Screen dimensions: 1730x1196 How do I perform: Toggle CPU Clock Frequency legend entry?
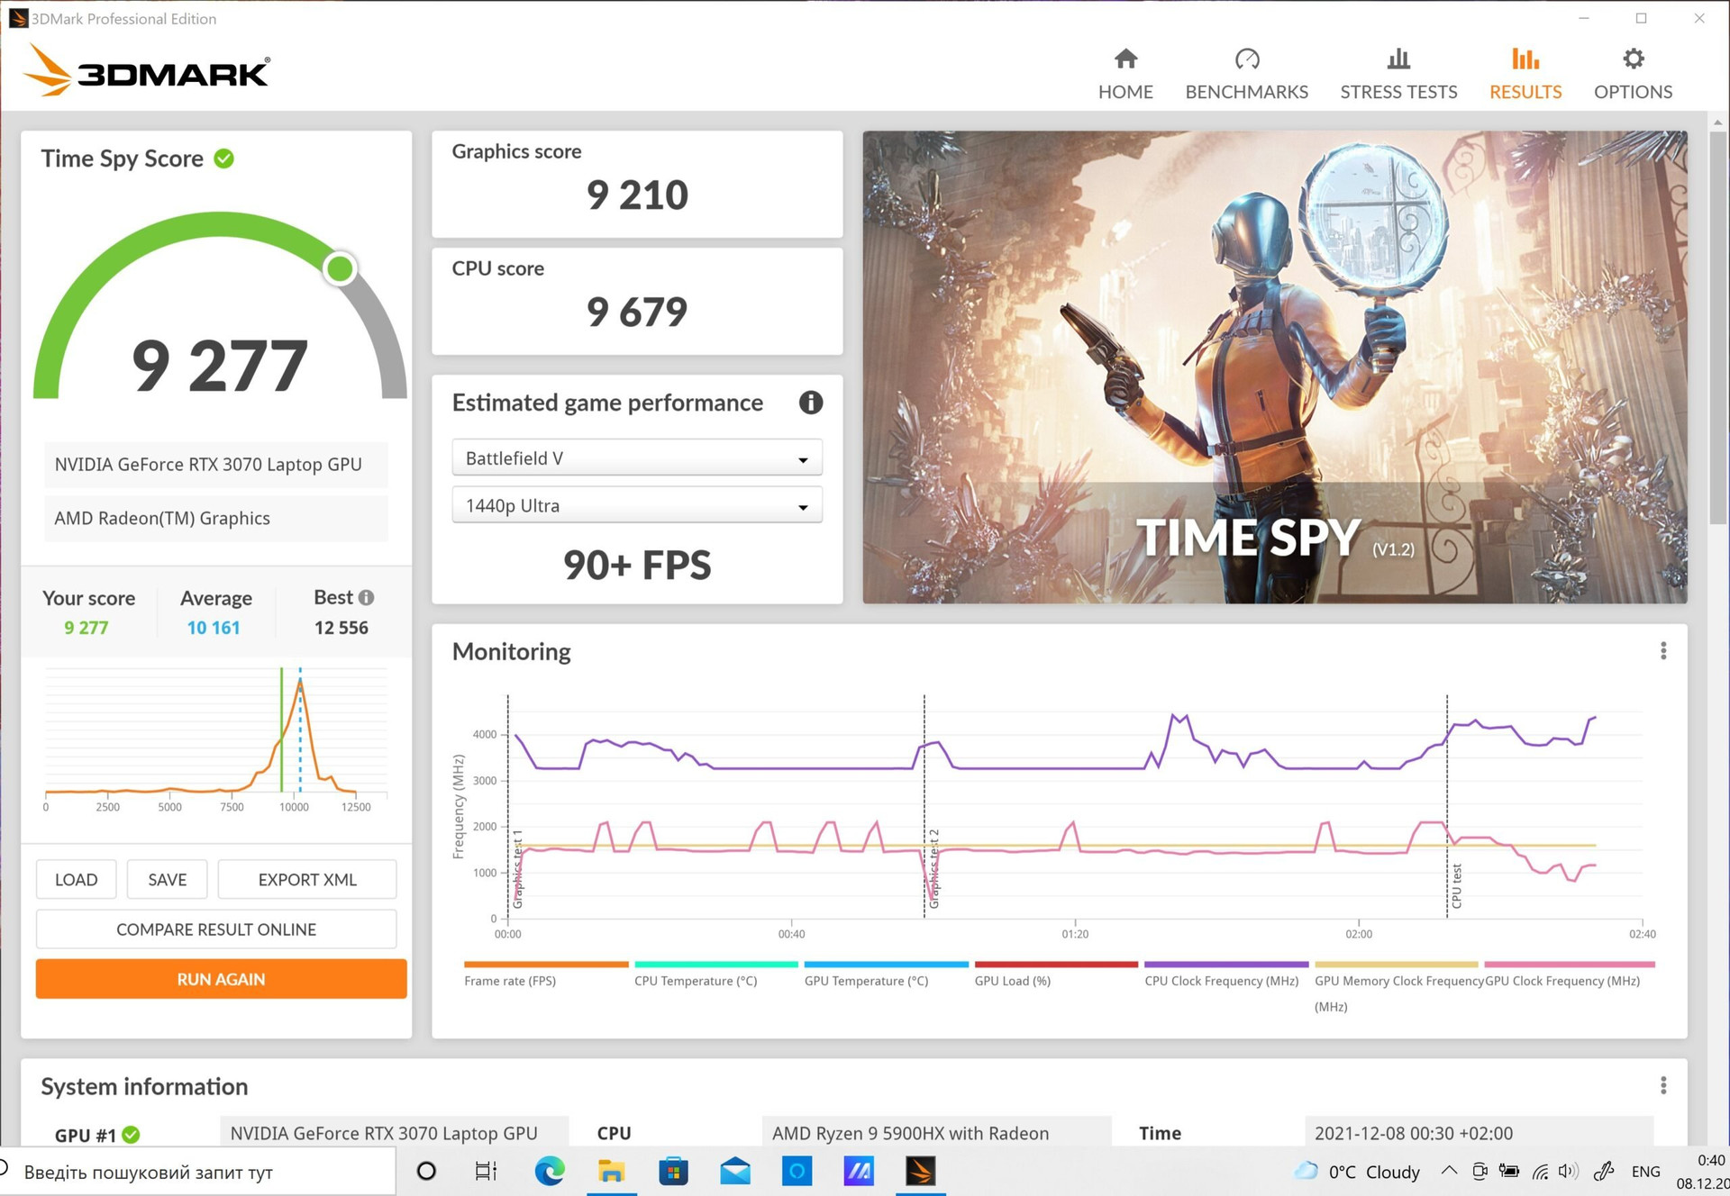coord(1225,975)
